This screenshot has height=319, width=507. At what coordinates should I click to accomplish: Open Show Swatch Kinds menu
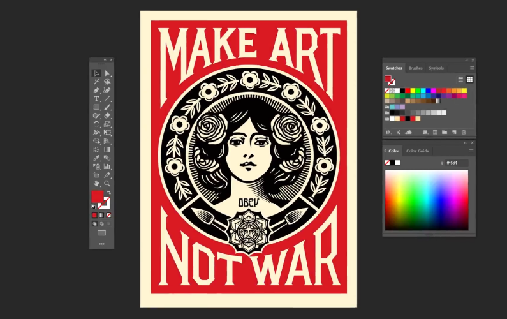(425, 132)
